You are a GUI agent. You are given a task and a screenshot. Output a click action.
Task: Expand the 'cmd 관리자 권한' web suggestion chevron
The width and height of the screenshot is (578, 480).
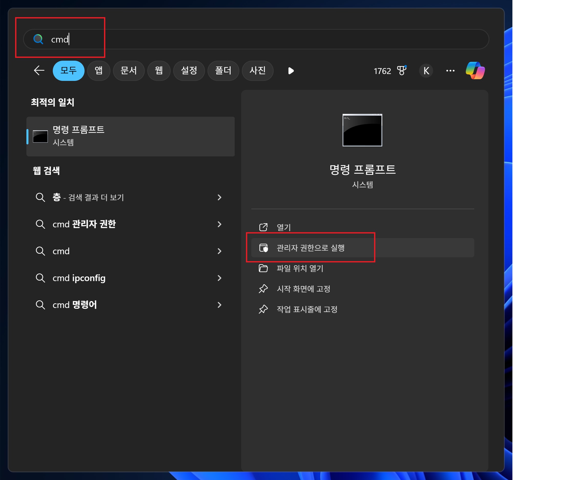coord(219,224)
